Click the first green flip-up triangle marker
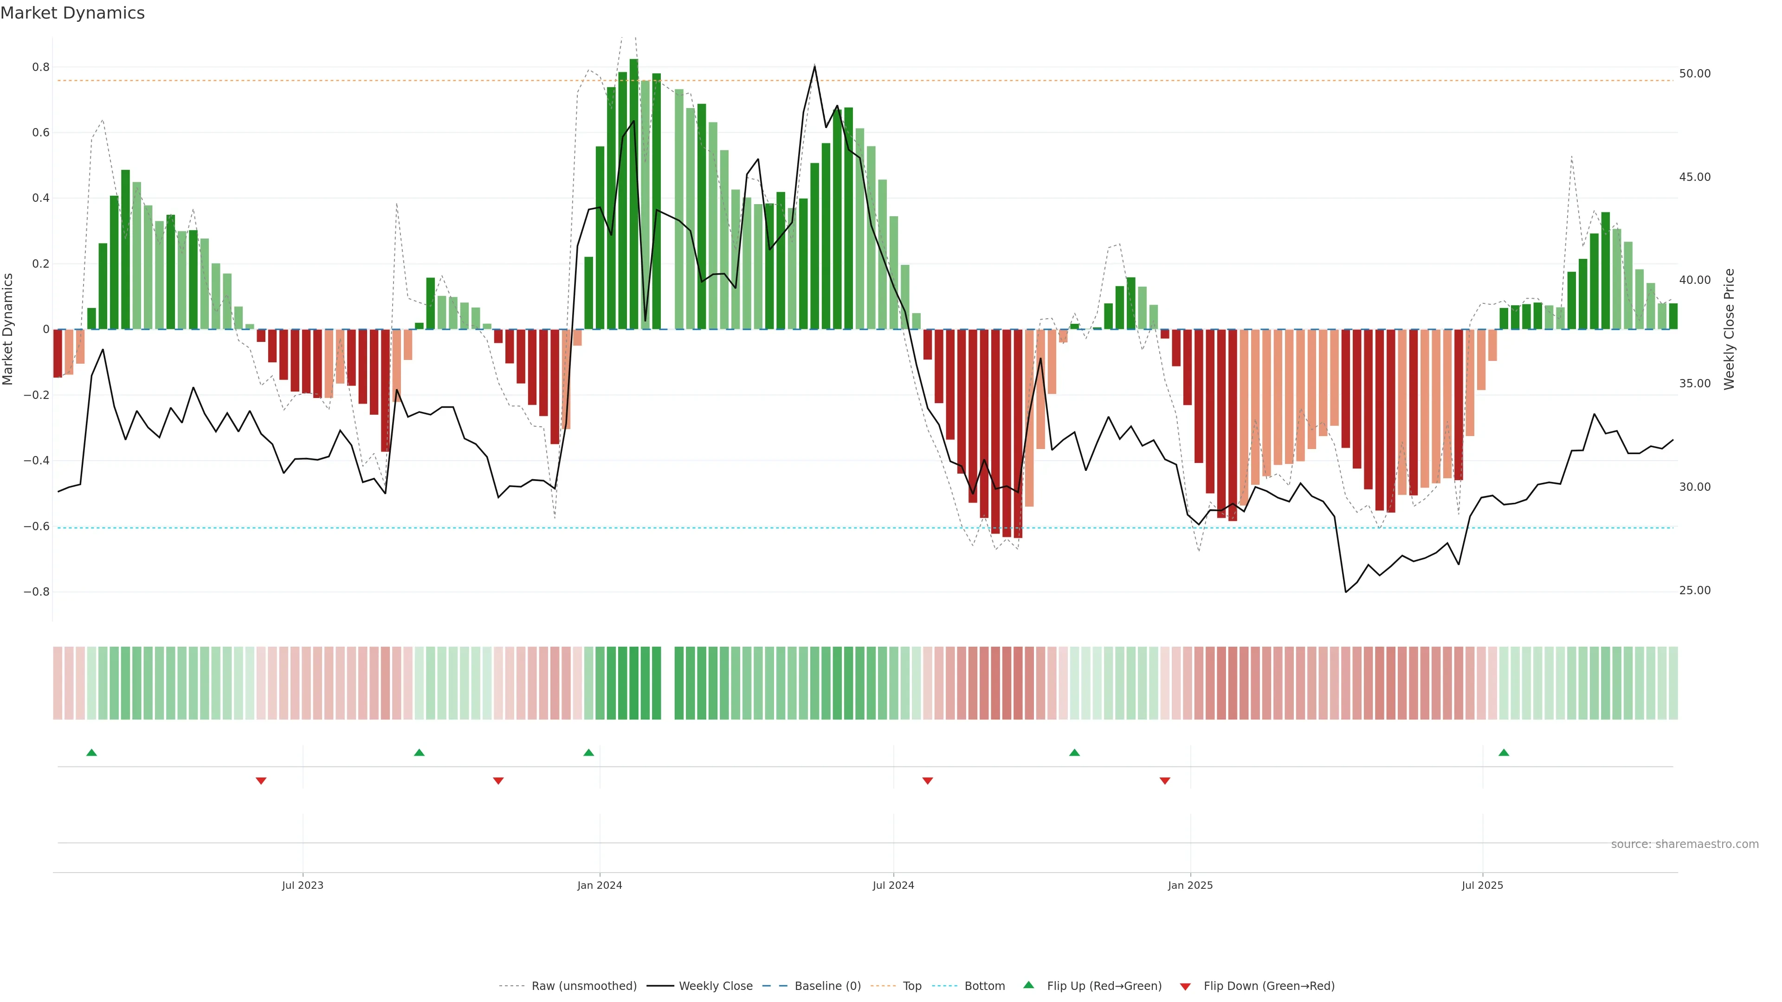Image resolution: width=1782 pixels, height=1002 pixels. [x=91, y=752]
